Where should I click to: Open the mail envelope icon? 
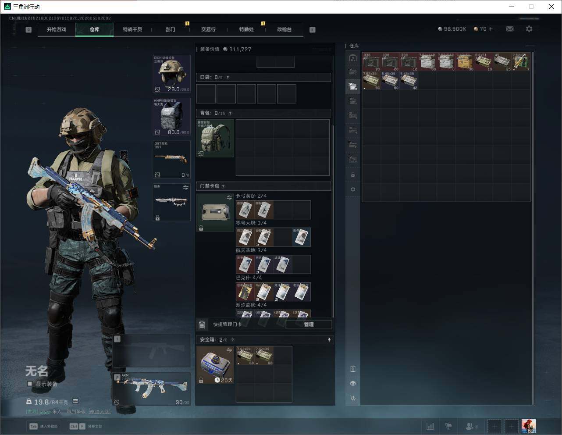coord(510,29)
